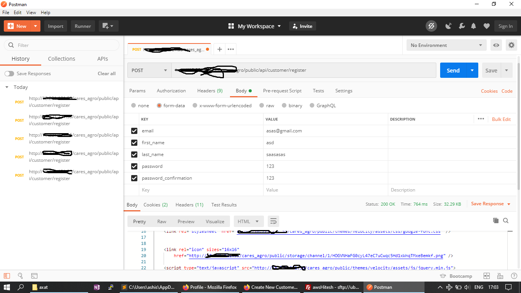521x293 pixels.
Task: Uncheck the password key checkbox
Action: pyautogui.click(x=134, y=166)
